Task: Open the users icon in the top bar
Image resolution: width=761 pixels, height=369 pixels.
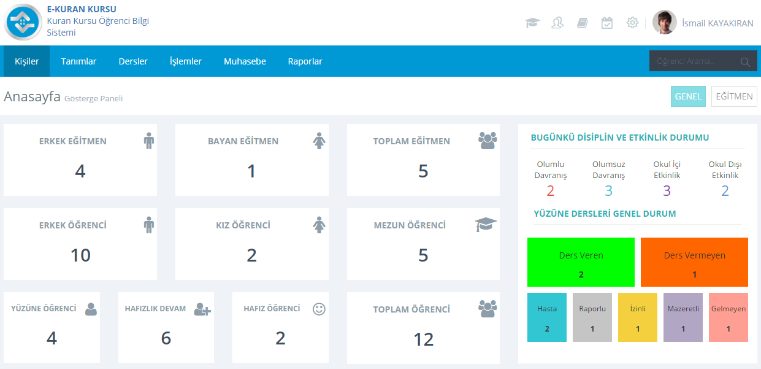Action: [x=557, y=23]
